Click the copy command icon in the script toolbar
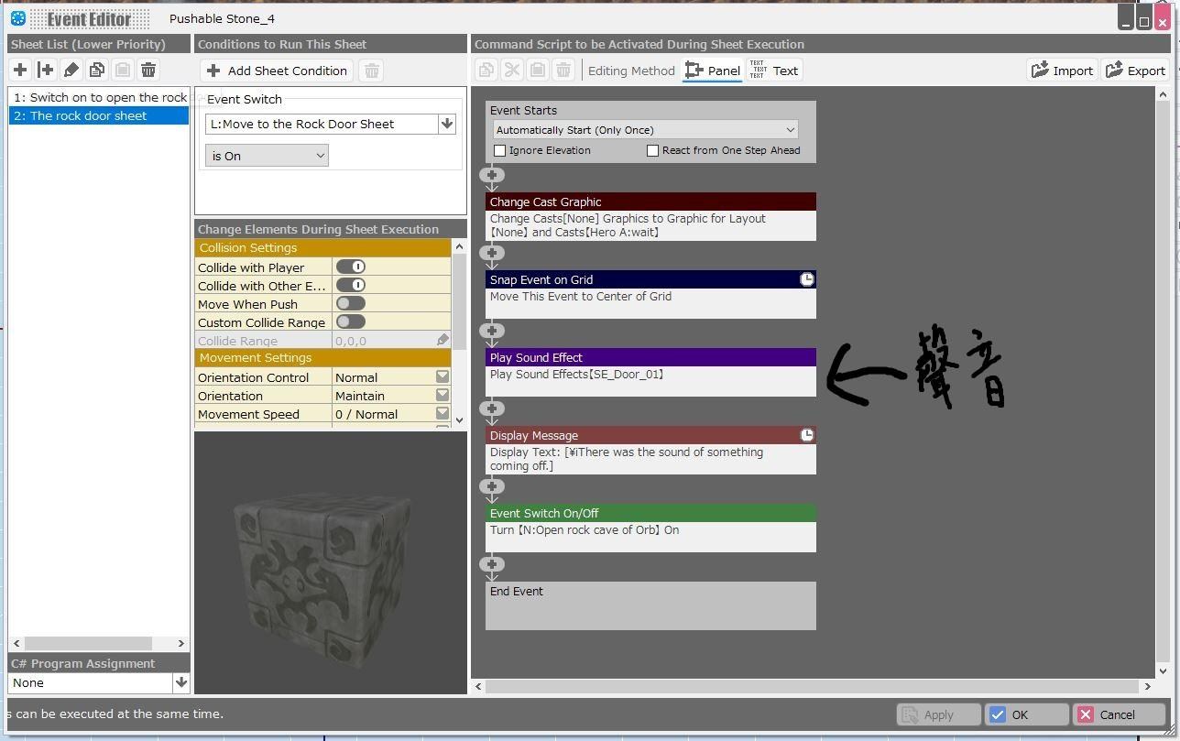Viewport: 1180px width, 741px height. click(x=486, y=71)
